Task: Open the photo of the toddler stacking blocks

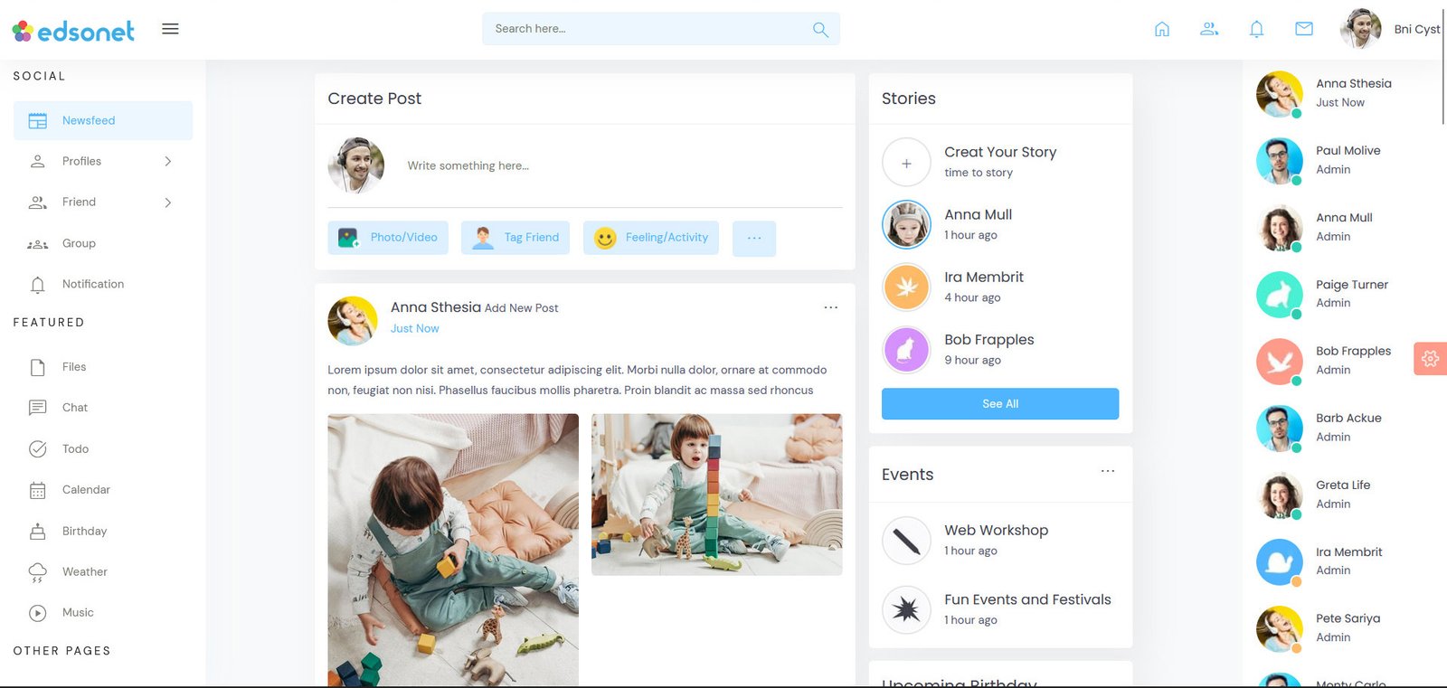Action: click(717, 495)
